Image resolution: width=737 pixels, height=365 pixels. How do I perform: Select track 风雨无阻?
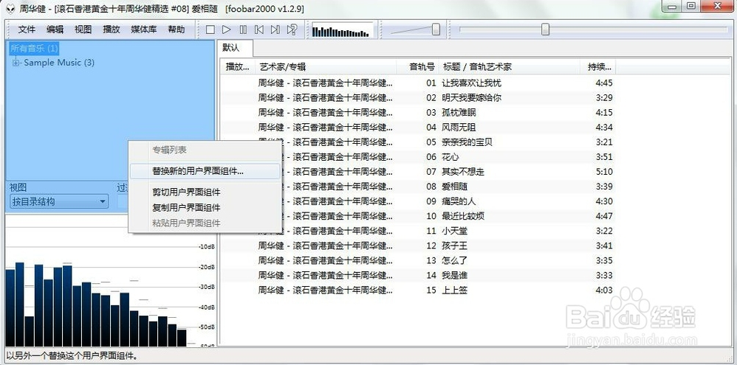459,128
